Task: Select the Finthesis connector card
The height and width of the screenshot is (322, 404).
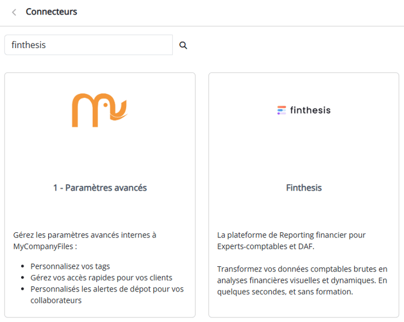Action: pyautogui.click(x=304, y=195)
